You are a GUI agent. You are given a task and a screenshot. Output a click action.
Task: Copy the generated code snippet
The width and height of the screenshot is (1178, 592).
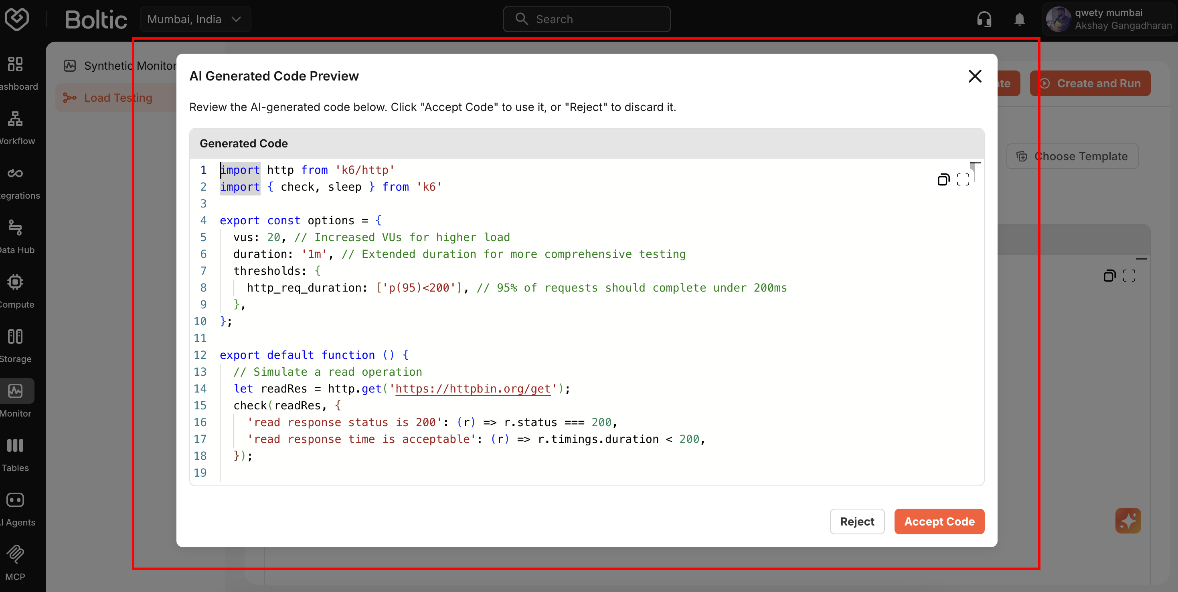tap(943, 179)
